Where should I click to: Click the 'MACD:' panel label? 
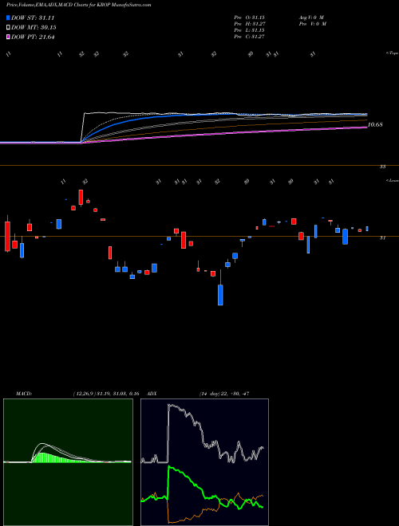click(24, 394)
